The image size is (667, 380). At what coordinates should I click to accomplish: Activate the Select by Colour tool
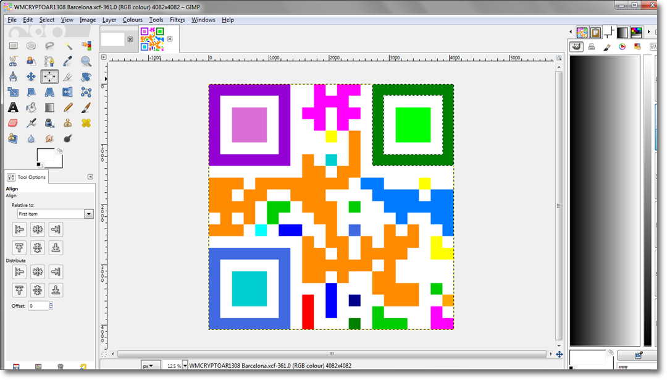click(86, 46)
